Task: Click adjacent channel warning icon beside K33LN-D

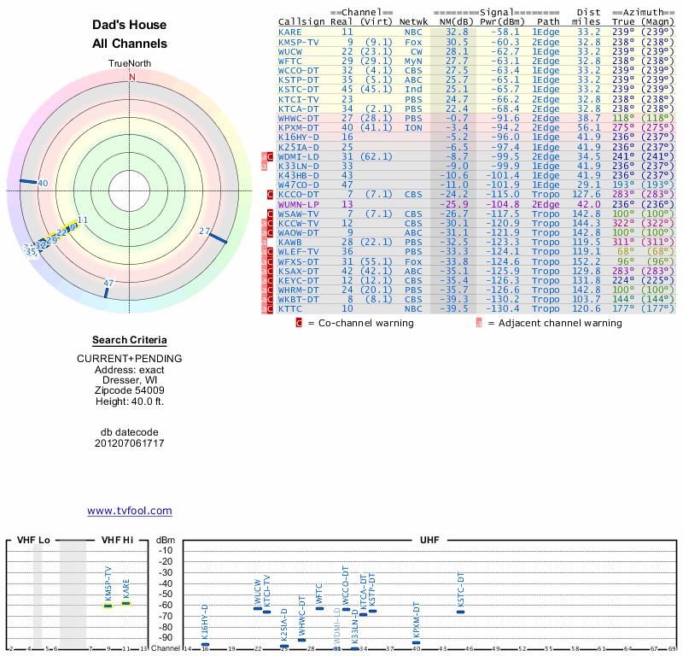Action: click(x=265, y=166)
